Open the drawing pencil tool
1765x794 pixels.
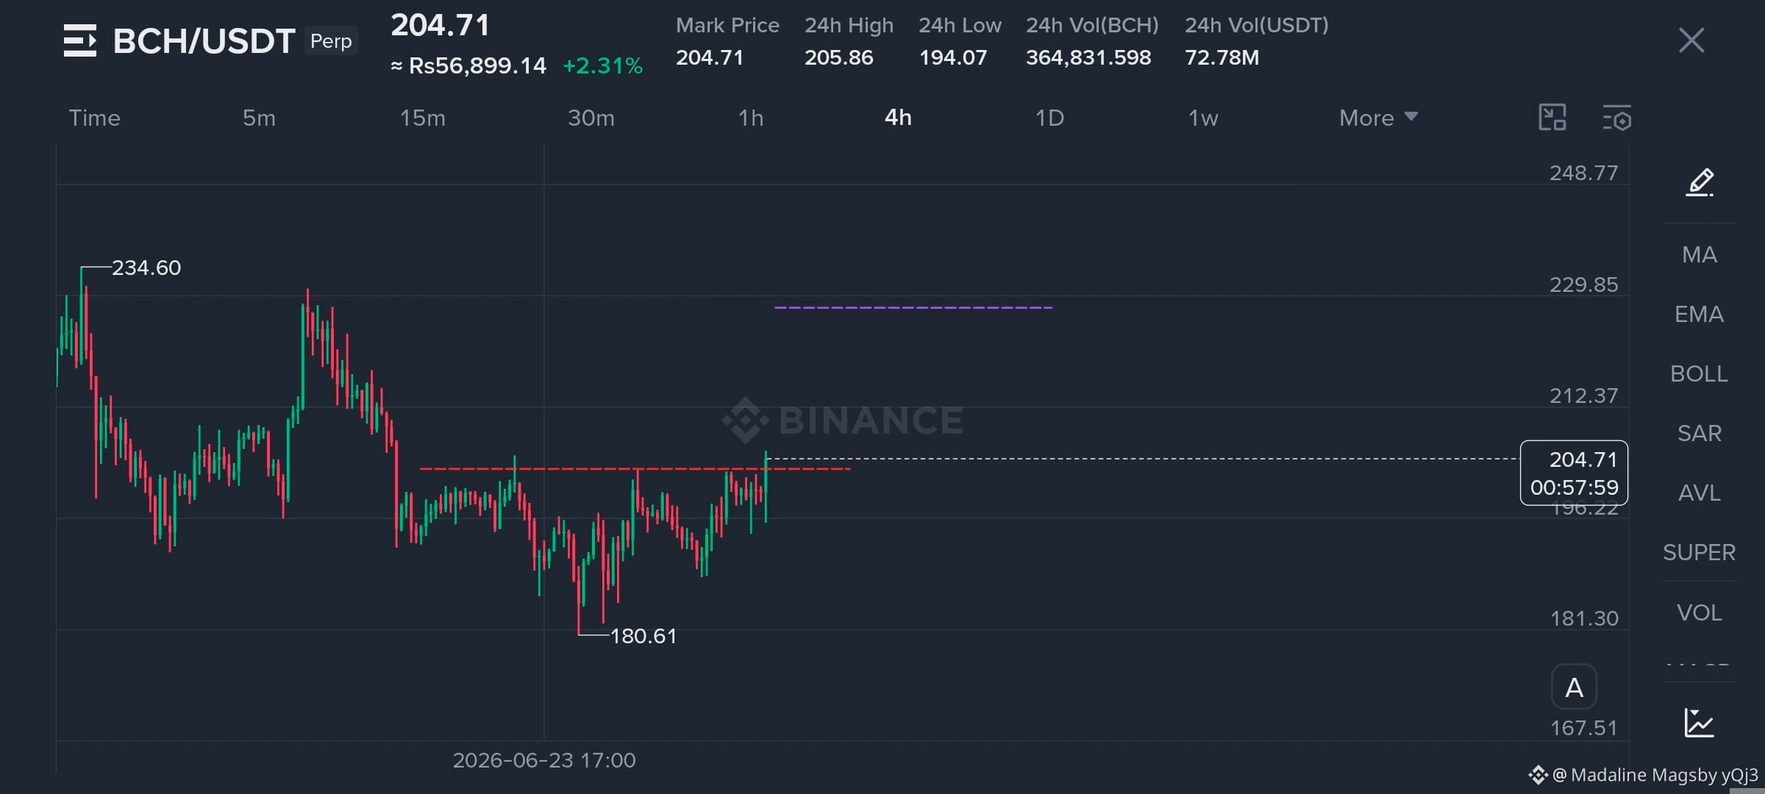[x=1700, y=182]
